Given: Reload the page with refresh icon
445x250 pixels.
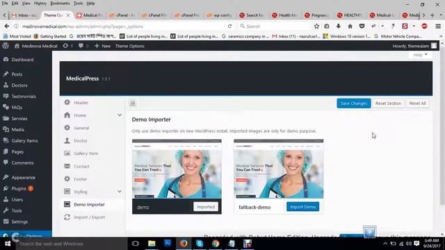Looking at the screenshot, I should click(x=229, y=26).
